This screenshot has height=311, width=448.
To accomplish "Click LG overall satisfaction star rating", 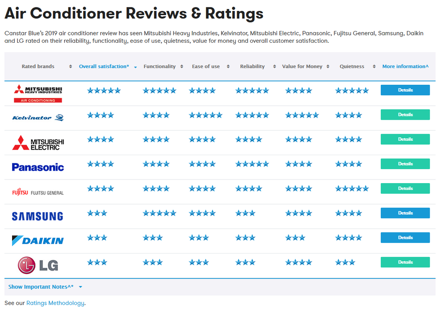I will [97, 262].
